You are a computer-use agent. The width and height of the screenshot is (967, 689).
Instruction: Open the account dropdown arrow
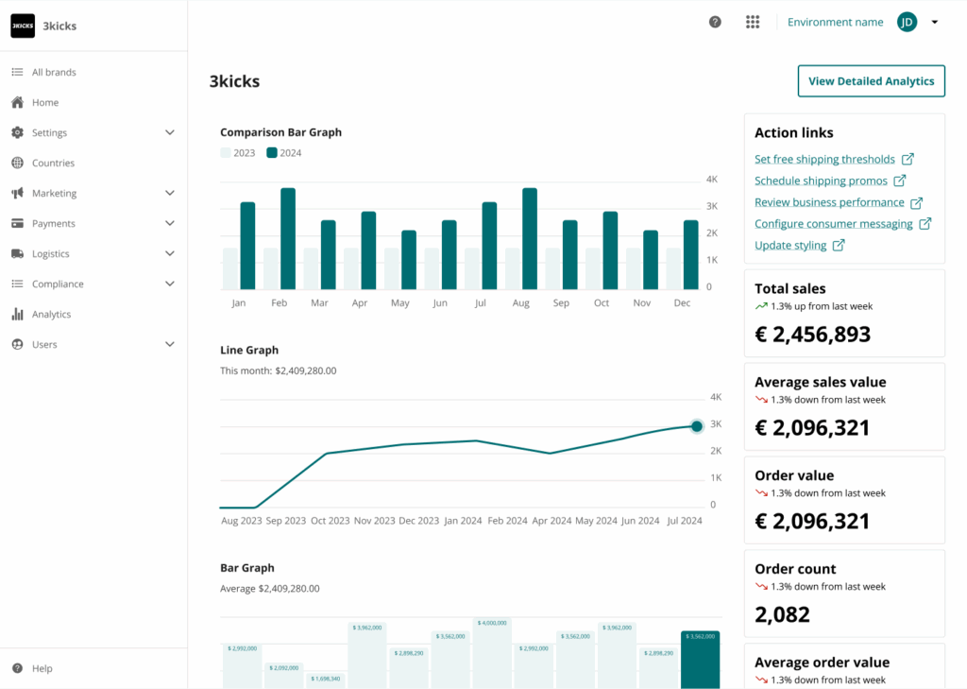935,23
